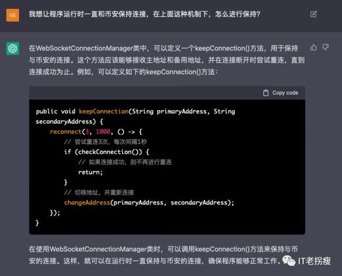Click the green ChatGPT avatar icon
This screenshot has height=276, width=342.
click(x=13, y=48)
